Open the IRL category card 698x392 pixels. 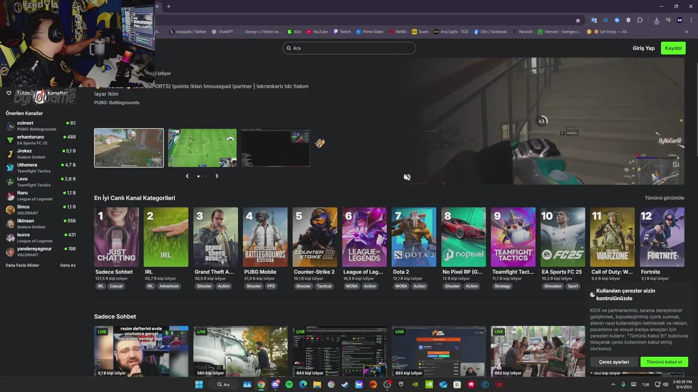pos(166,237)
